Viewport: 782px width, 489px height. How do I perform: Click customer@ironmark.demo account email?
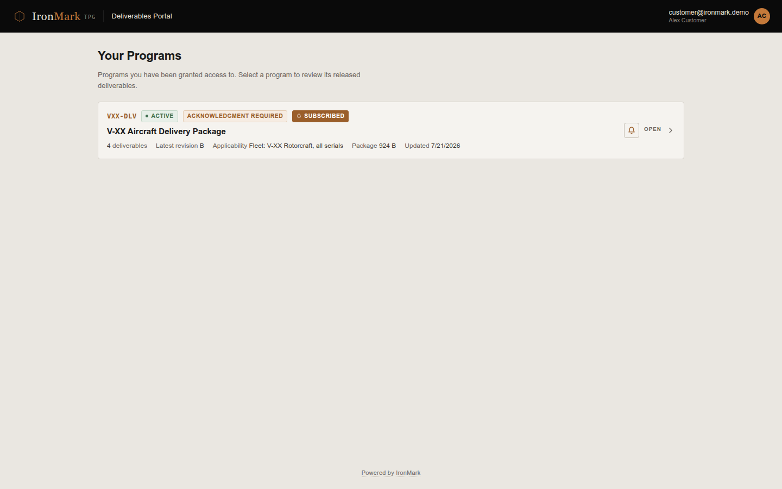pos(709,12)
